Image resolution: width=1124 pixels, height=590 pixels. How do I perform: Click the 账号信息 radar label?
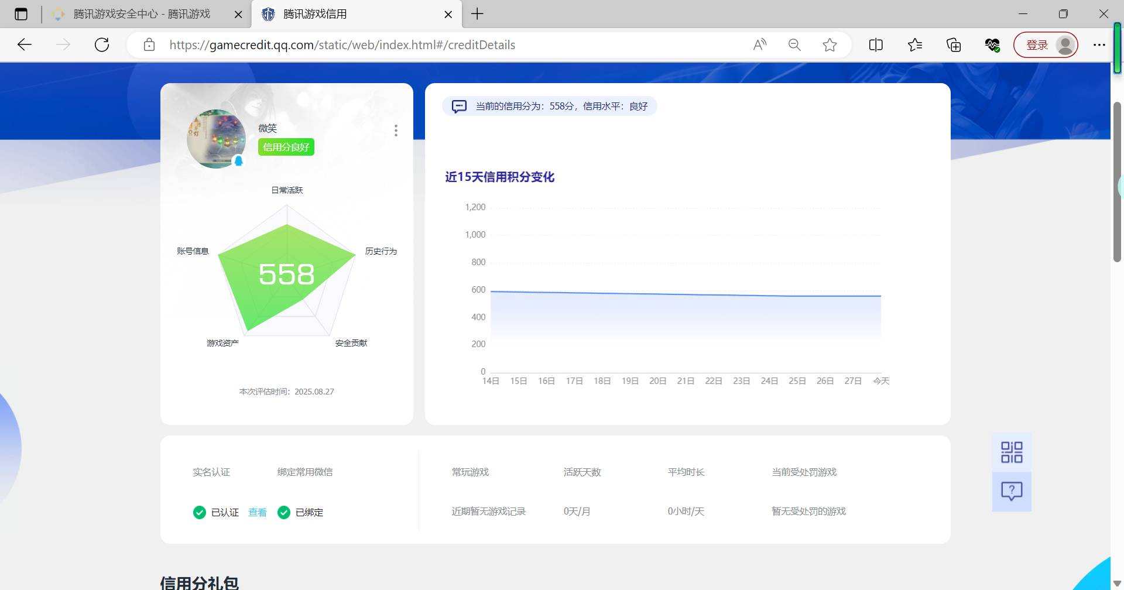coord(193,251)
